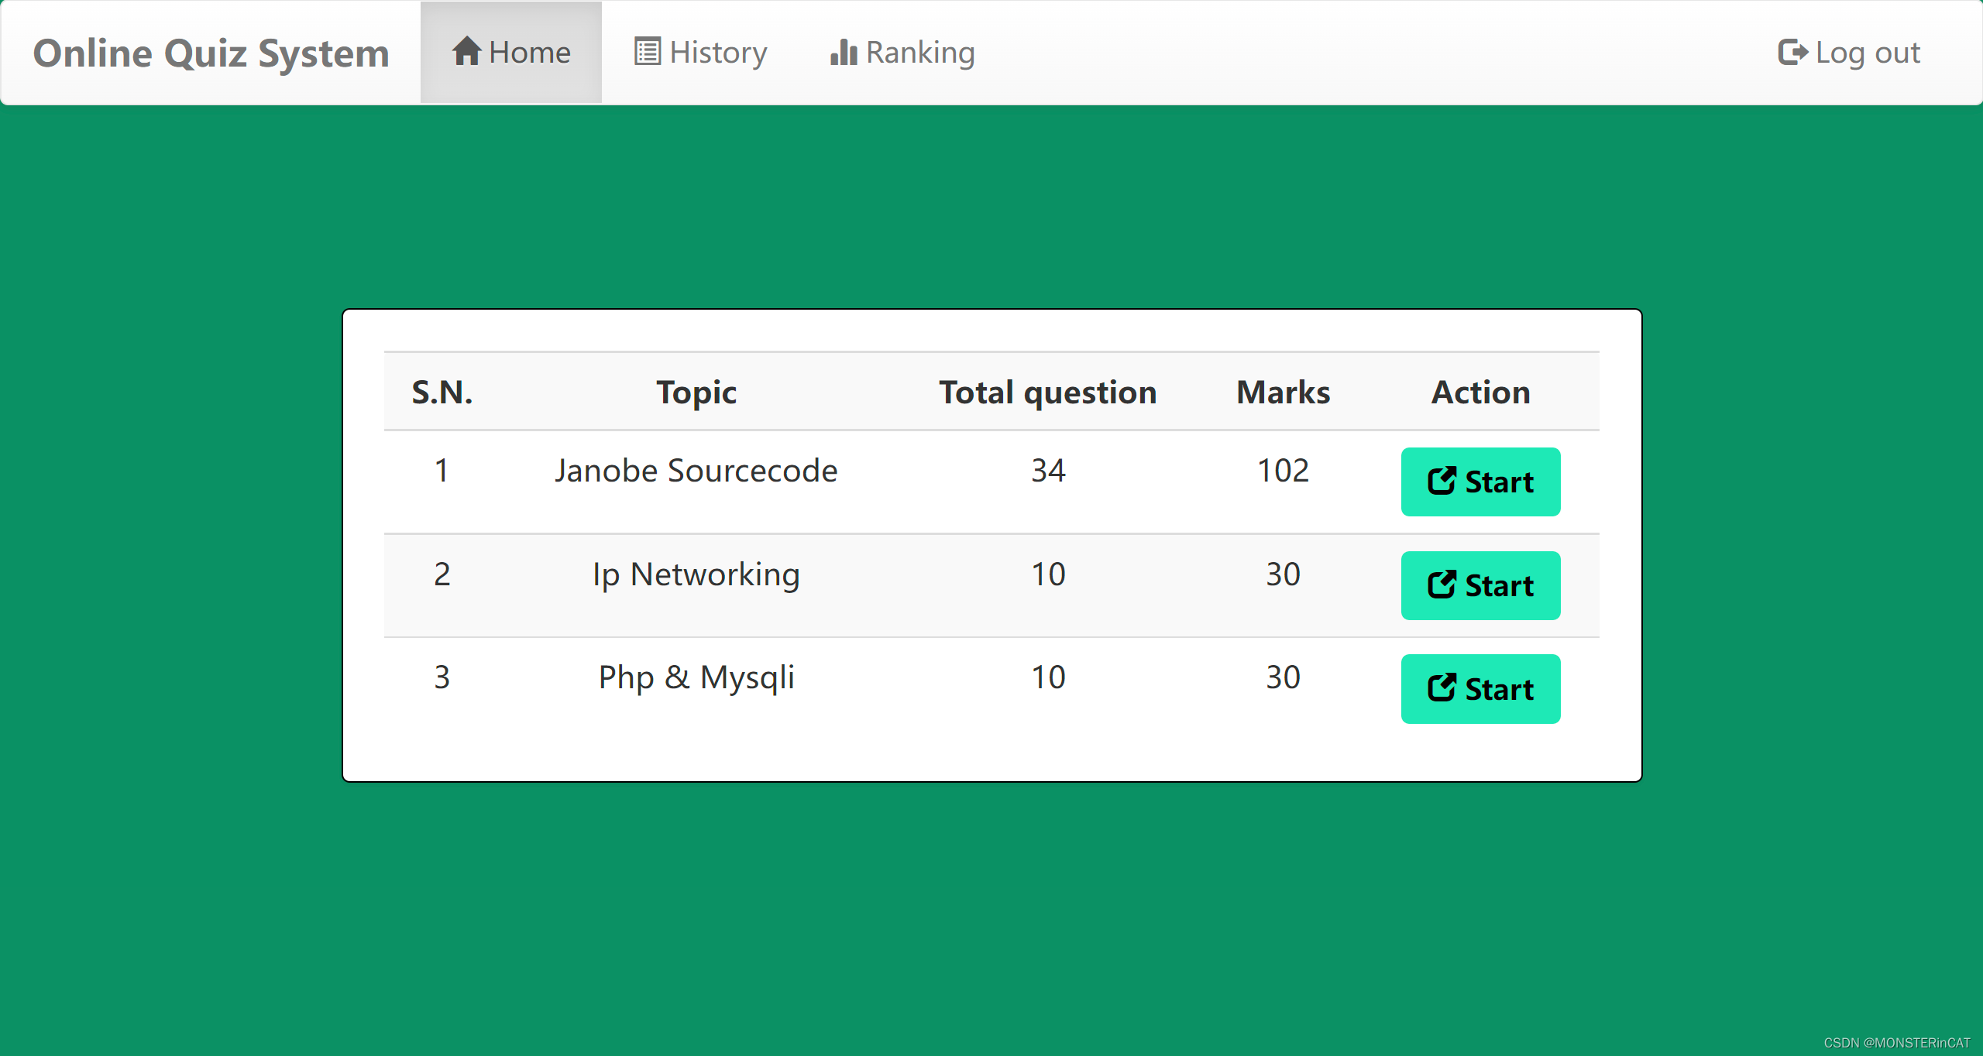Click the total question value 34

tap(1048, 470)
